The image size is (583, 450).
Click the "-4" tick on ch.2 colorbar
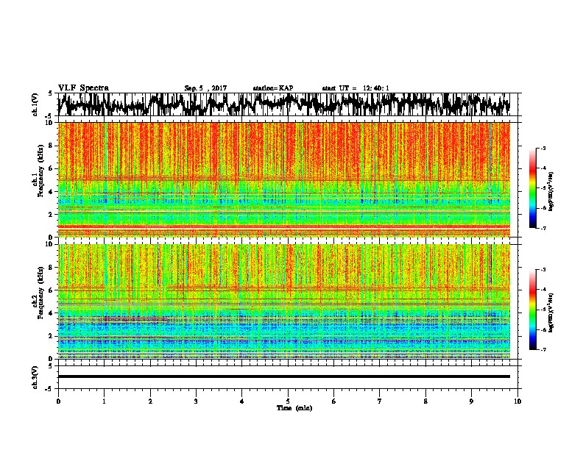point(543,290)
